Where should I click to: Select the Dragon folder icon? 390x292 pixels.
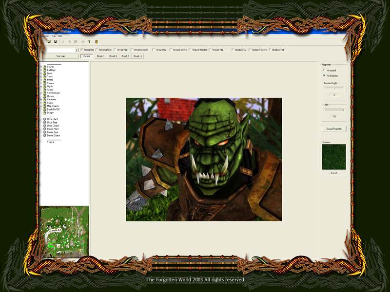45,112
